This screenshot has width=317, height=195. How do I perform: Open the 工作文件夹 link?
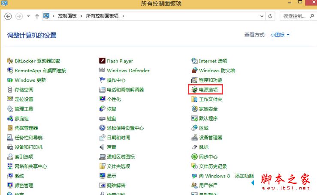click(211, 99)
